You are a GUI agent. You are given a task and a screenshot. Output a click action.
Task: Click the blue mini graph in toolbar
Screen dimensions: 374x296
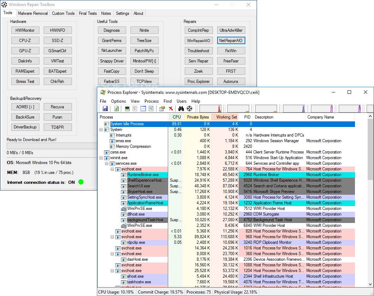294,109
